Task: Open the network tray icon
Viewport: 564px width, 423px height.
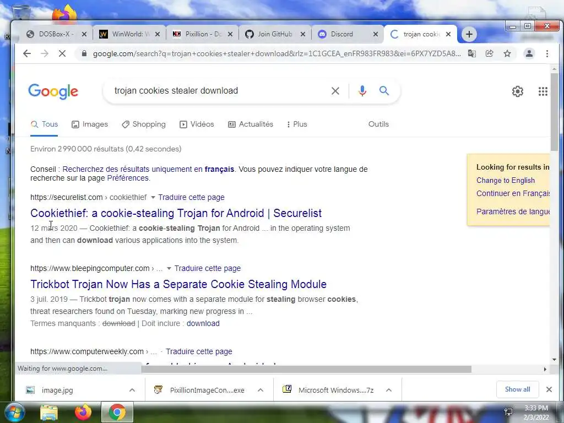Action: [x=508, y=412]
